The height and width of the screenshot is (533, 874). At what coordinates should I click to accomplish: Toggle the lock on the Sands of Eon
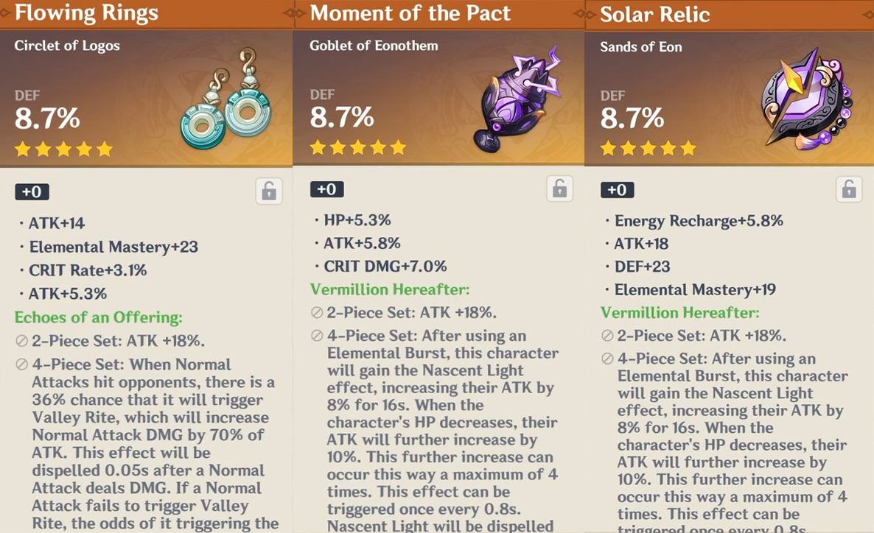tap(848, 188)
